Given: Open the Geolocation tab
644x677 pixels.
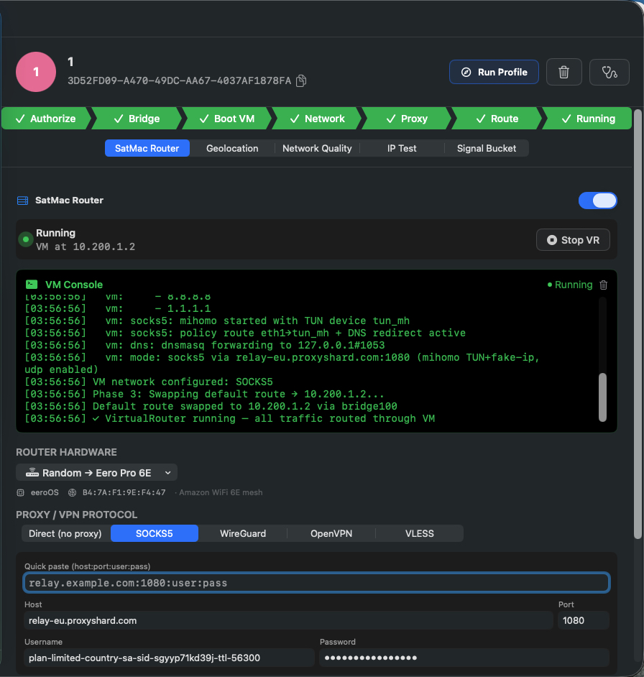Looking at the screenshot, I should point(232,148).
